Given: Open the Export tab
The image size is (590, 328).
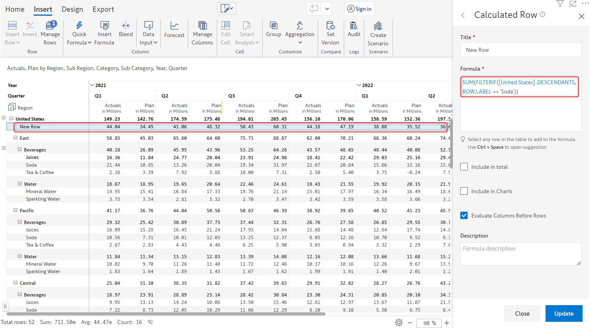Looking at the screenshot, I should click(x=103, y=9).
